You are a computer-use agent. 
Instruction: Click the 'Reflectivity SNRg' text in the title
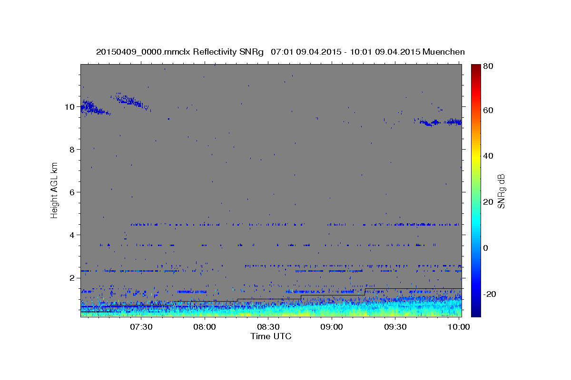coord(228,52)
